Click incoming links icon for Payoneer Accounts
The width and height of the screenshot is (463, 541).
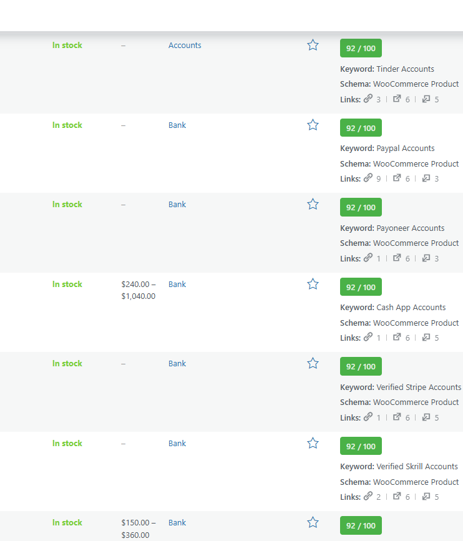point(426,258)
